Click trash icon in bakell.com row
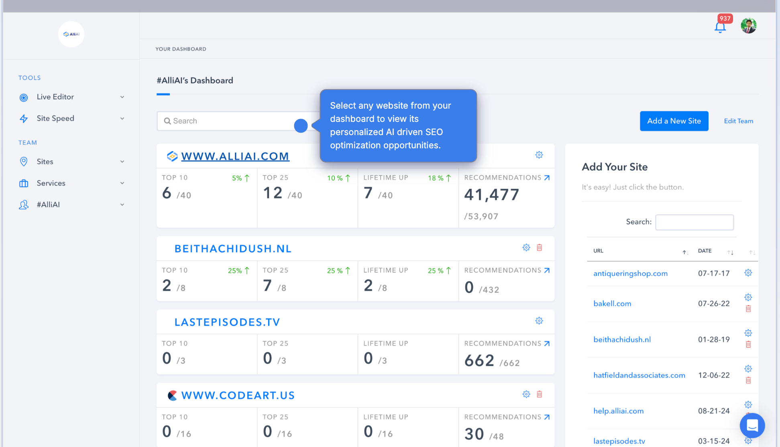The width and height of the screenshot is (780, 447). [x=748, y=309]
